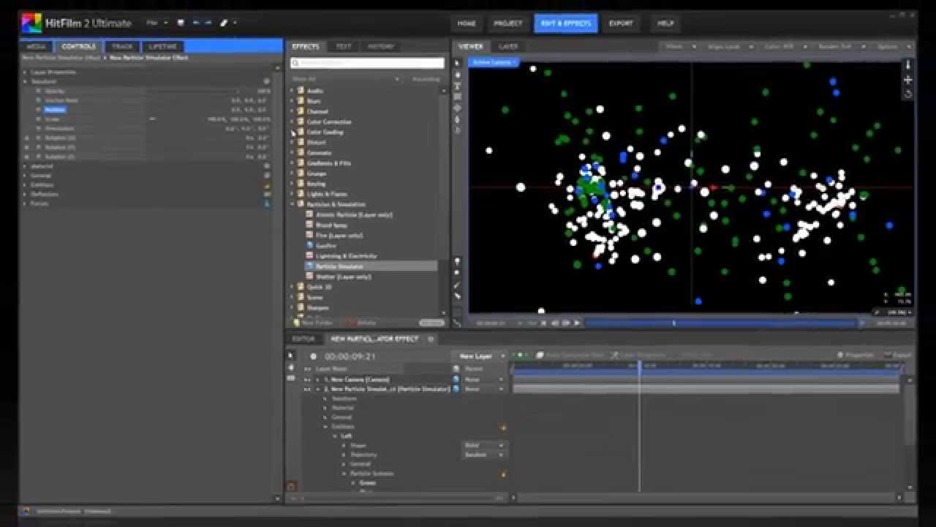
Task: Toggle visibility of New Camera layer
Action: [x=307, y=379]
